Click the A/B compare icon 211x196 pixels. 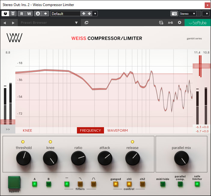(x=161, y=23)
